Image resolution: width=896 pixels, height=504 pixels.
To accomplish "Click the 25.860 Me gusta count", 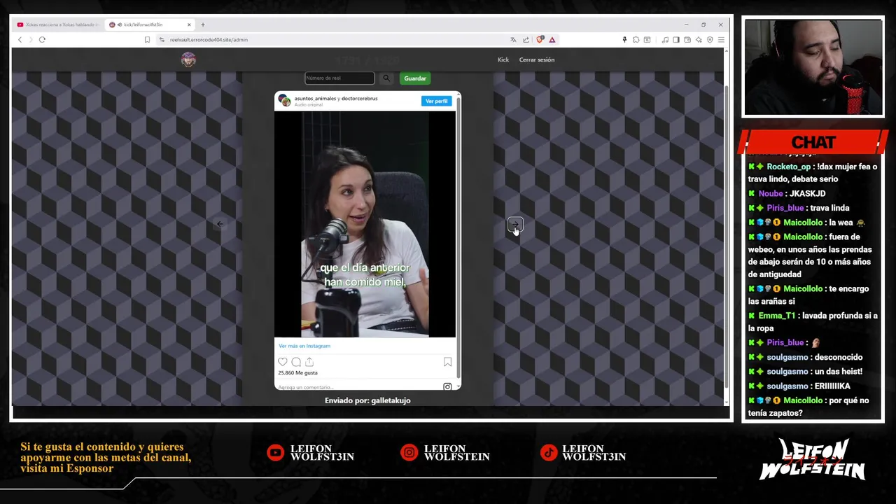I will point(297,373).
